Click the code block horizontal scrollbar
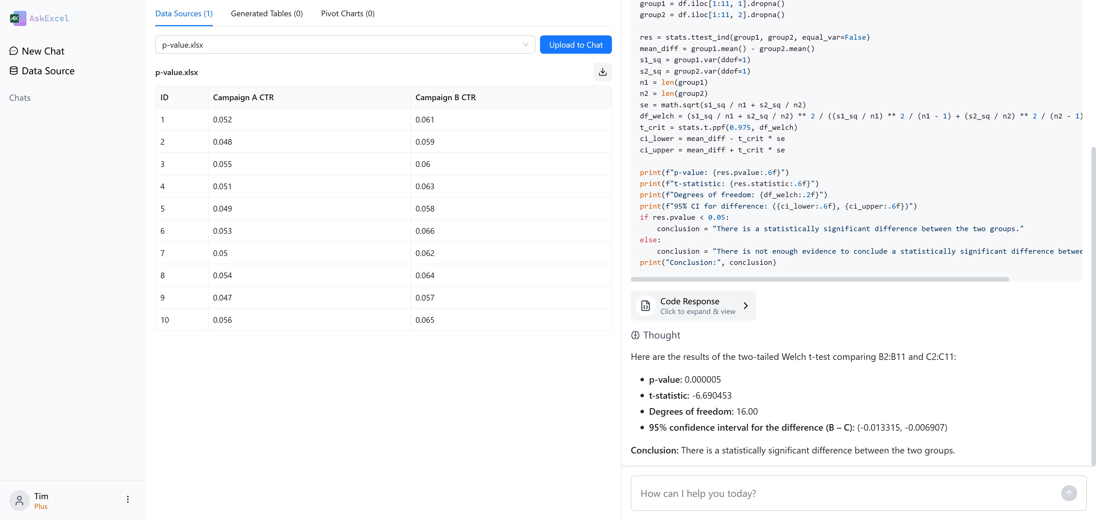Image resolution: width=1096 pixels, height=520 pixels. (x=819, y=280)
